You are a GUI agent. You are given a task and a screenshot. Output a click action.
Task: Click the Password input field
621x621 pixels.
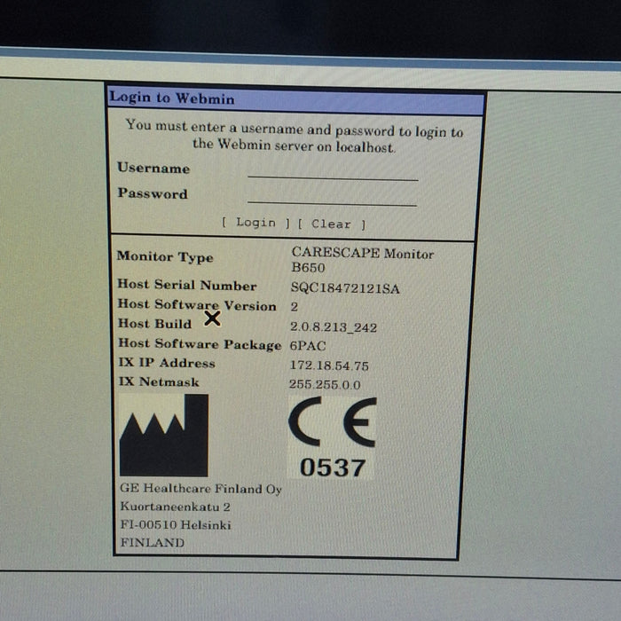click(x=332, y=198)
